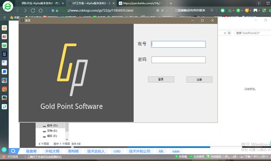Expand the dropdown arrow next to lightning icon
Screen dimensions: 271x161
click(167, 10)
